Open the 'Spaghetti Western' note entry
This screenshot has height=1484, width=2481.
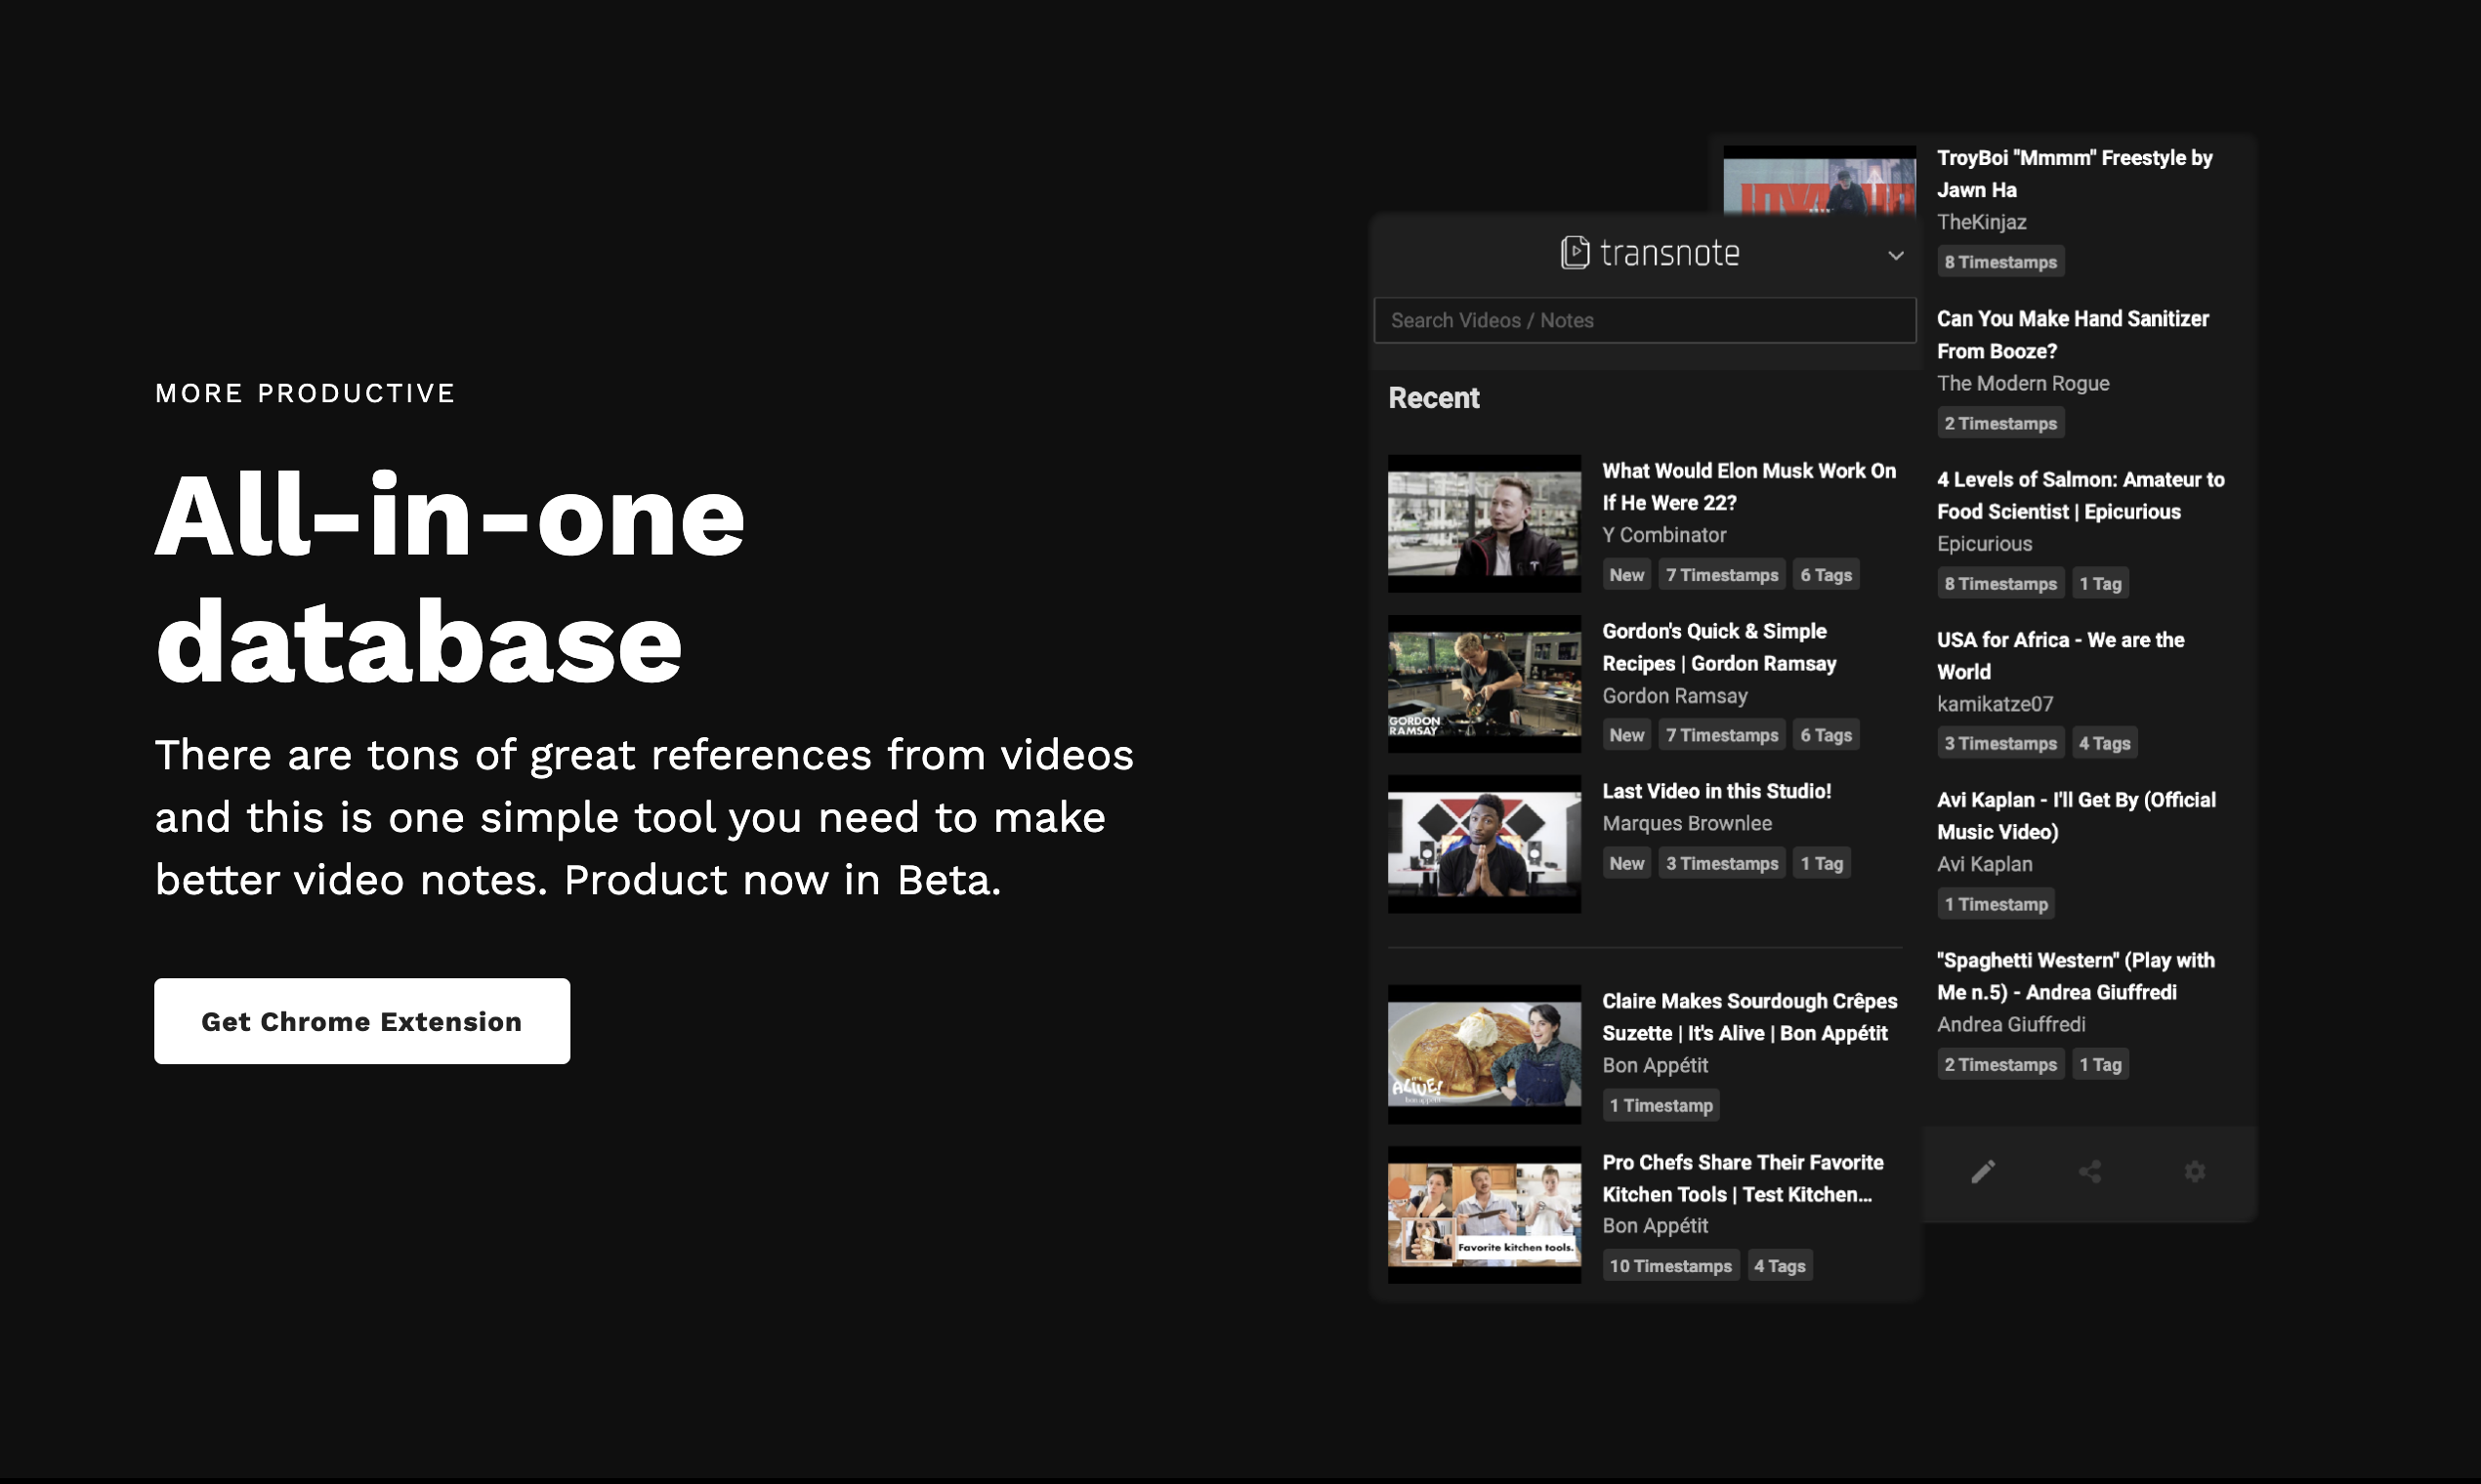2076,976
